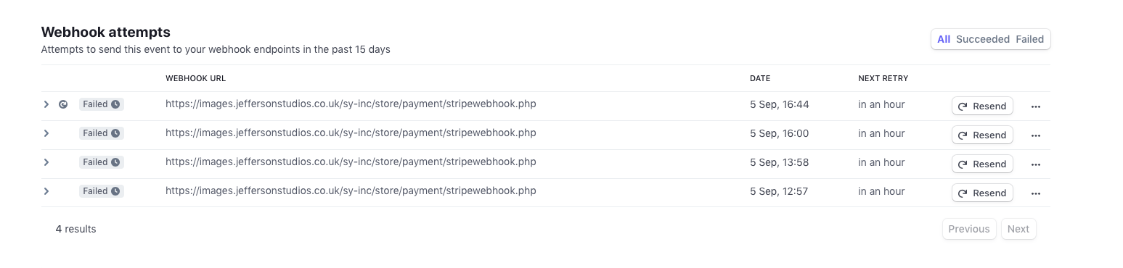Click the Failed status badge for 16:44
This screenshot has width=1123, height=268.
click(102, 104)
